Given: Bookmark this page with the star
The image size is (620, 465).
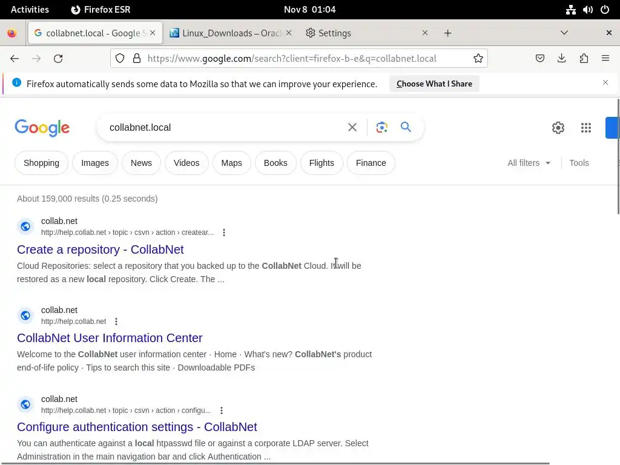Looking at the screenshot, I should (x=478, y=59).
